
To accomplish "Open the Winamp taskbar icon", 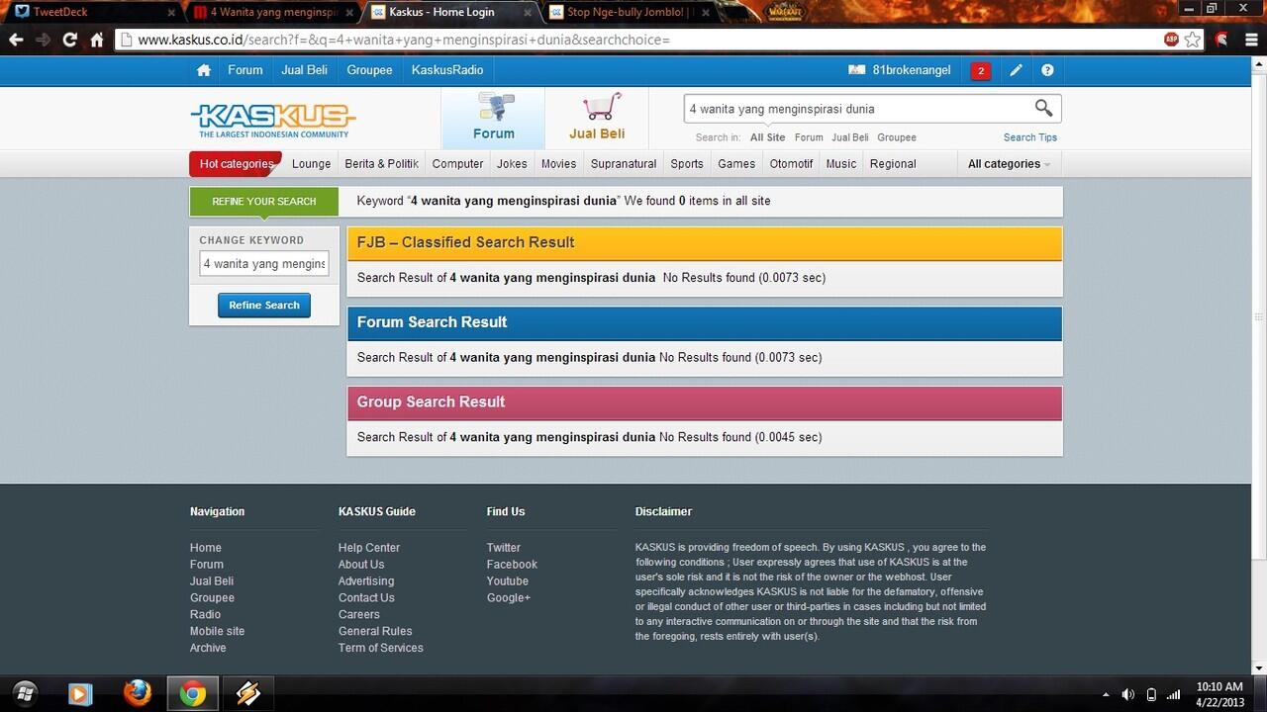I will pos(247,693).
